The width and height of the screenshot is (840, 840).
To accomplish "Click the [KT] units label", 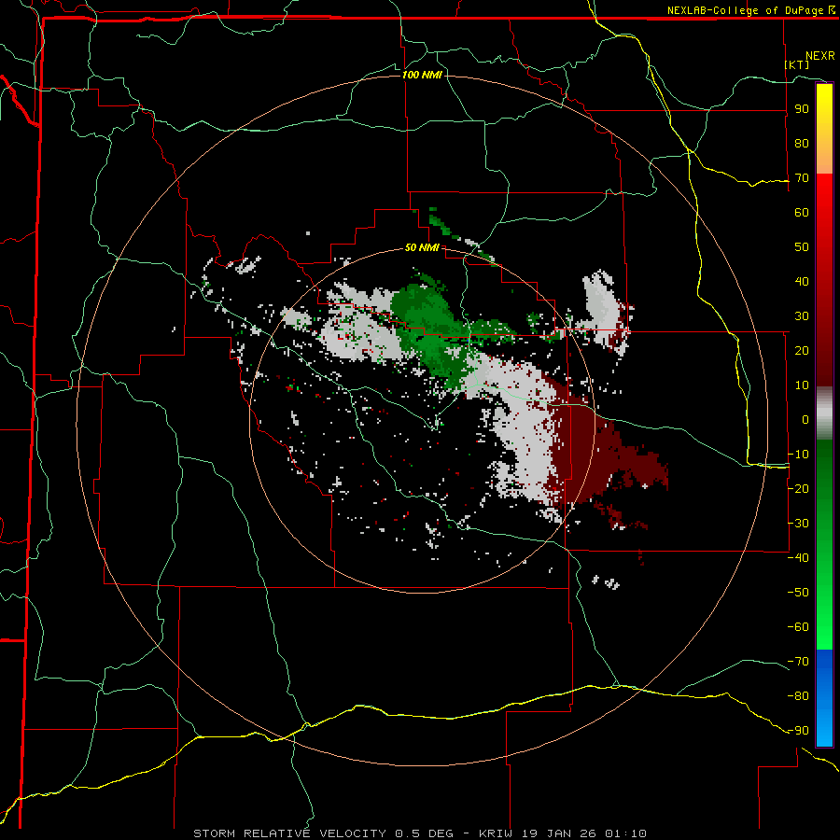I will (x=796, y=64).
